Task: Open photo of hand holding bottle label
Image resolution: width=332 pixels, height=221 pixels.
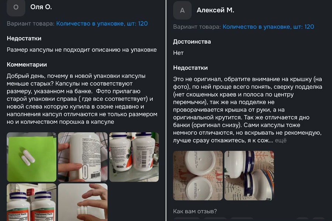Action: [83, 157]
